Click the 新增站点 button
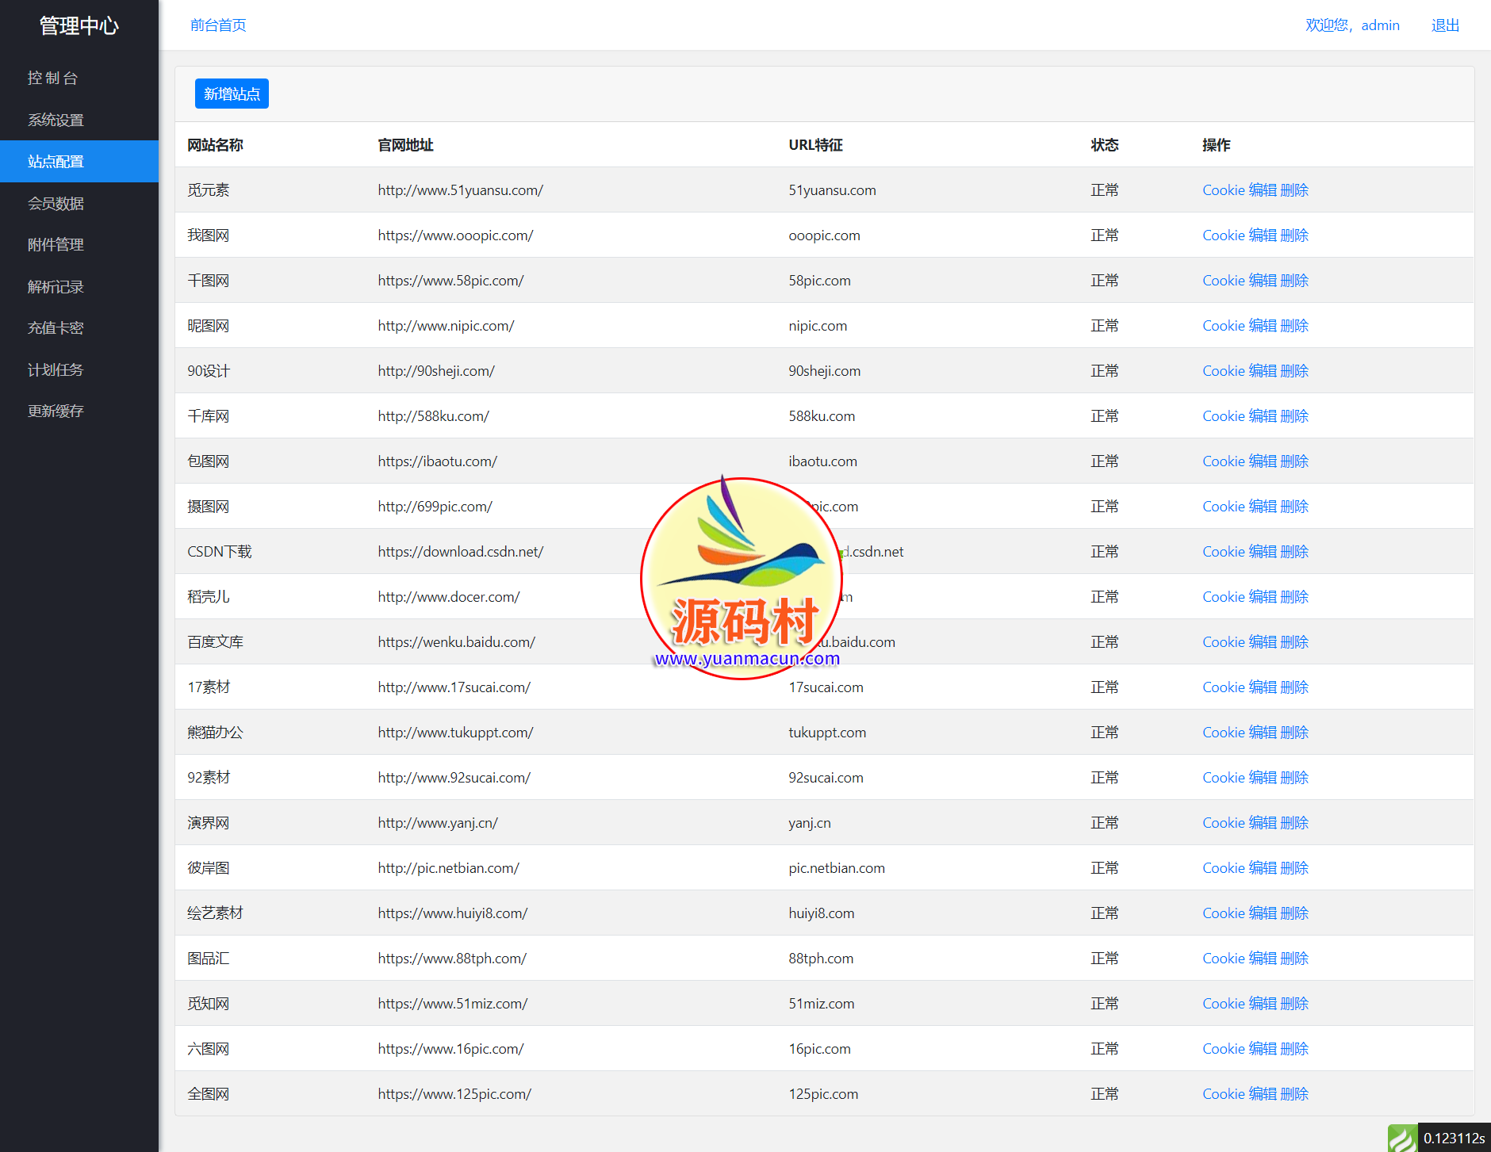1491x1152 pixels. click(232, 94)
